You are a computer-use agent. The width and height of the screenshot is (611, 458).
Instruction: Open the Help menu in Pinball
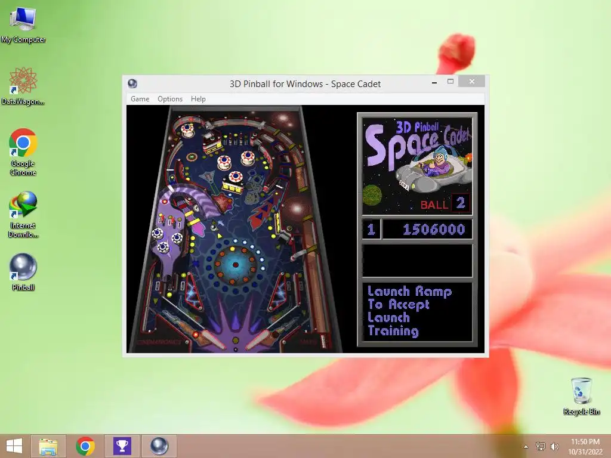[198, 99]
